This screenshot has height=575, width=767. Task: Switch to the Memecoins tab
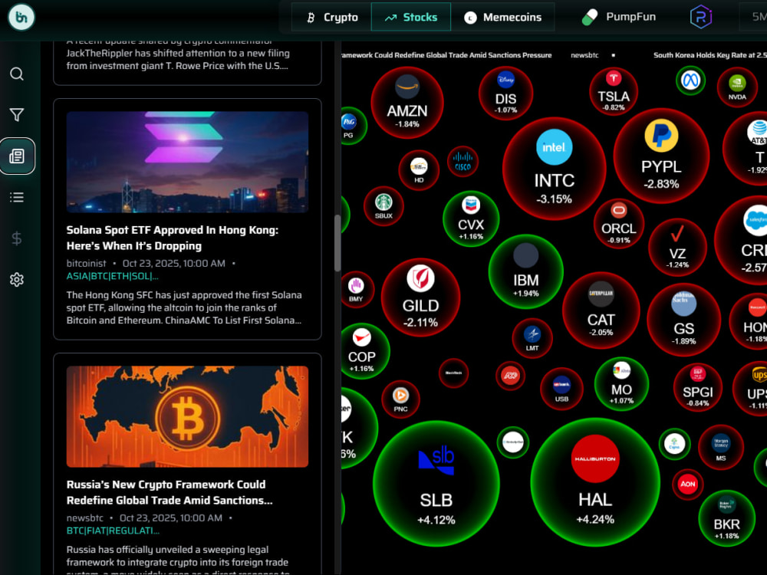point(503,17)
